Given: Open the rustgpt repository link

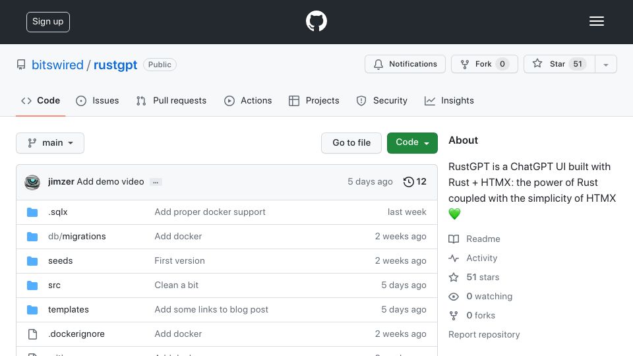Looking at the screenshot, I should pos(115,65).
